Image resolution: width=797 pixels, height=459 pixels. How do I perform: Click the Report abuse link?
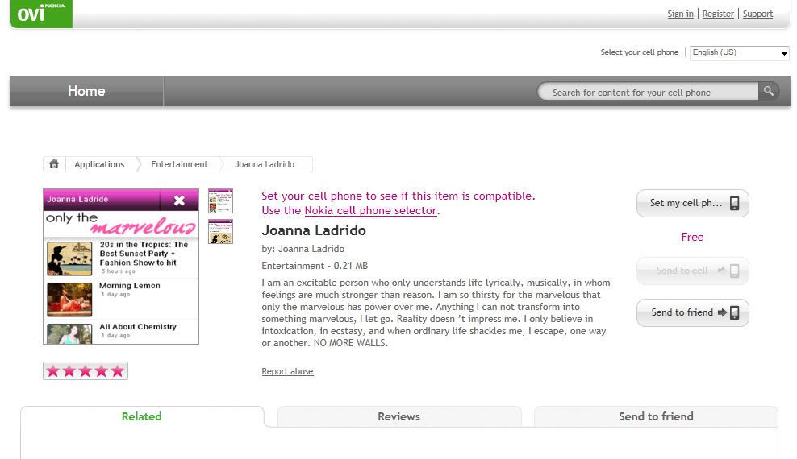click(x=287, y=371)
